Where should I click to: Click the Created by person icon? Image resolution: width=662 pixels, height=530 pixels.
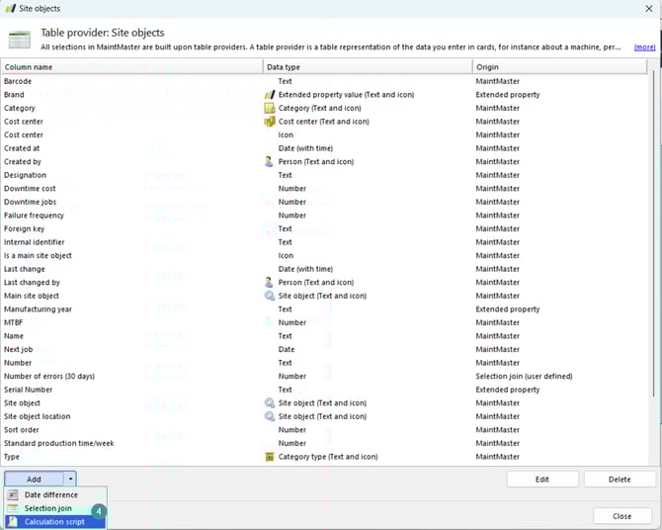click(x=269, y=162)
